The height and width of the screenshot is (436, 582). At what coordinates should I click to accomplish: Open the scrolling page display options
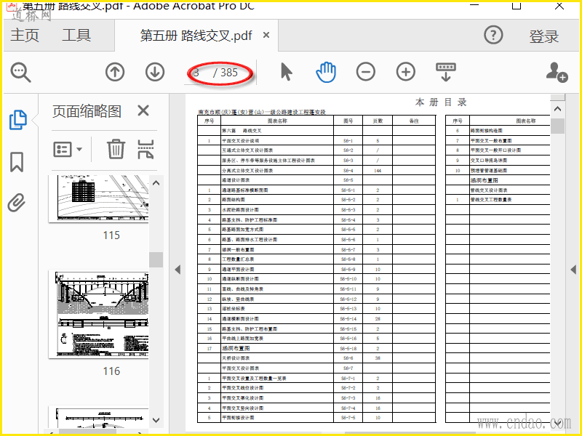coord(445,72)
